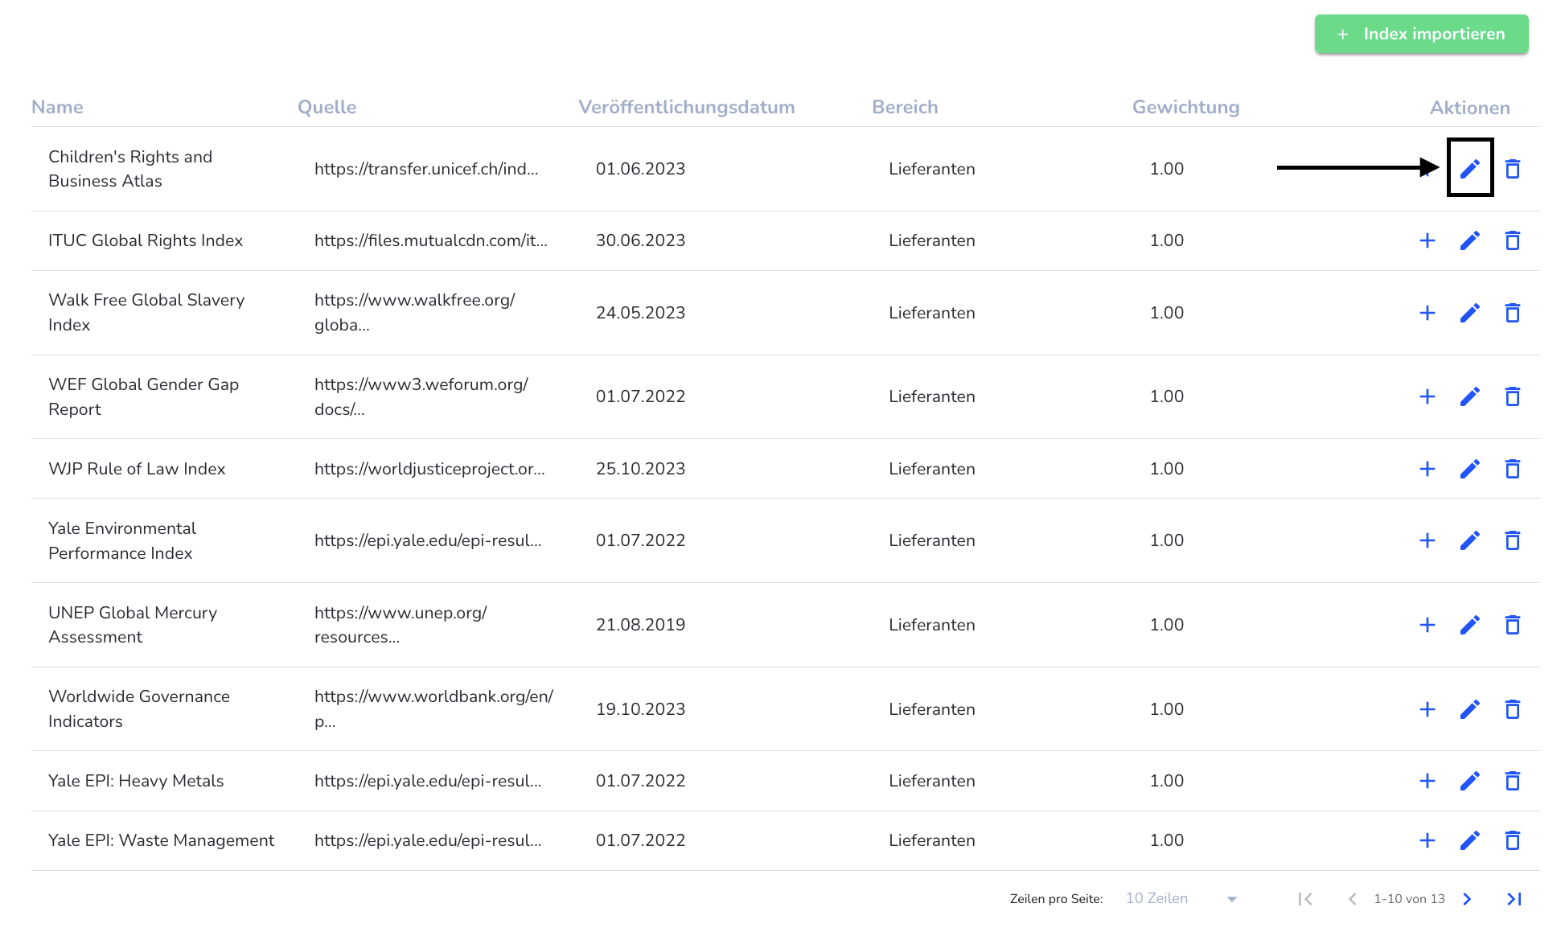
Task: Edit the Yale EPI: Heavy Metals entry
Action: [1469, 781]
